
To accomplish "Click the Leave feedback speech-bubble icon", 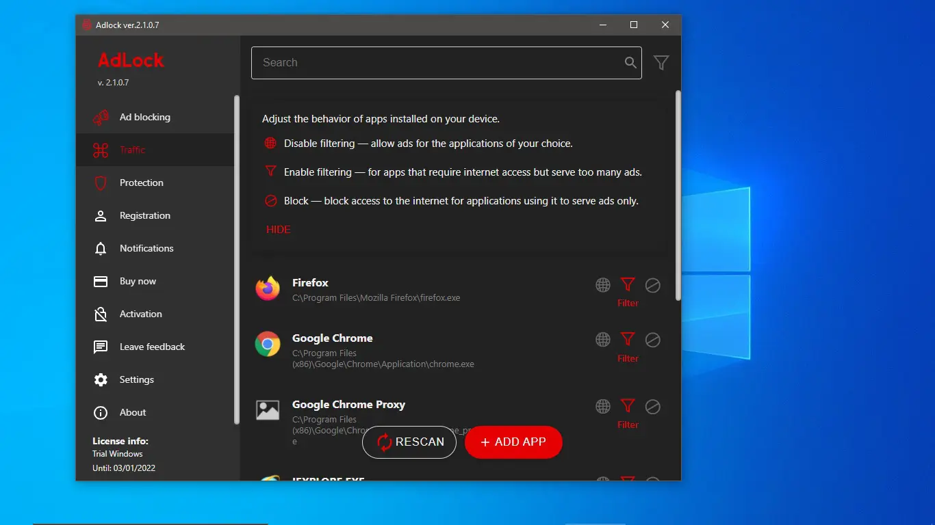I will click(x=100, y=347).
